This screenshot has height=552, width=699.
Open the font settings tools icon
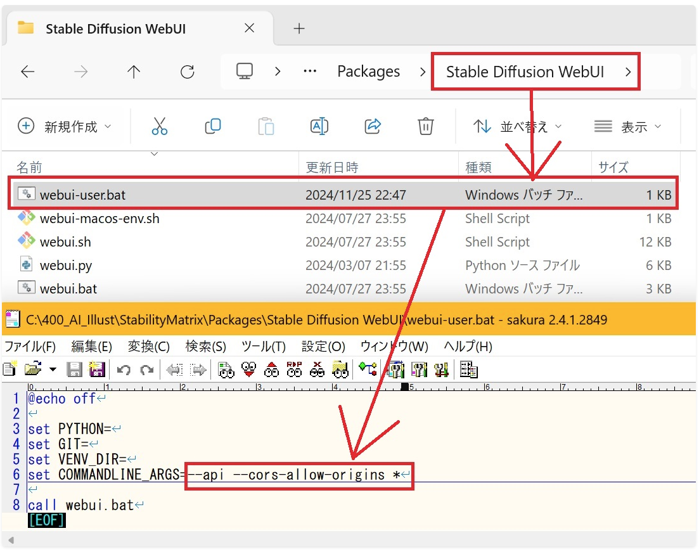pos(441,369)
